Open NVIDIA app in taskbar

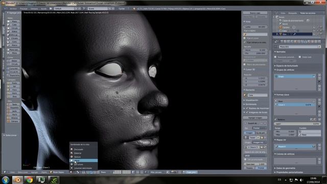pyautogui.click(x=53, y=180)
